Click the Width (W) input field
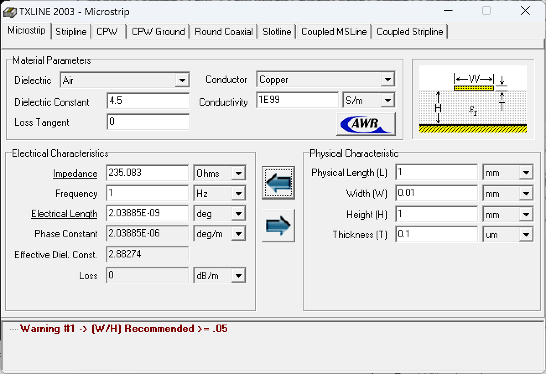Viewport: 546px width, 374px height. tap(437, 193)
